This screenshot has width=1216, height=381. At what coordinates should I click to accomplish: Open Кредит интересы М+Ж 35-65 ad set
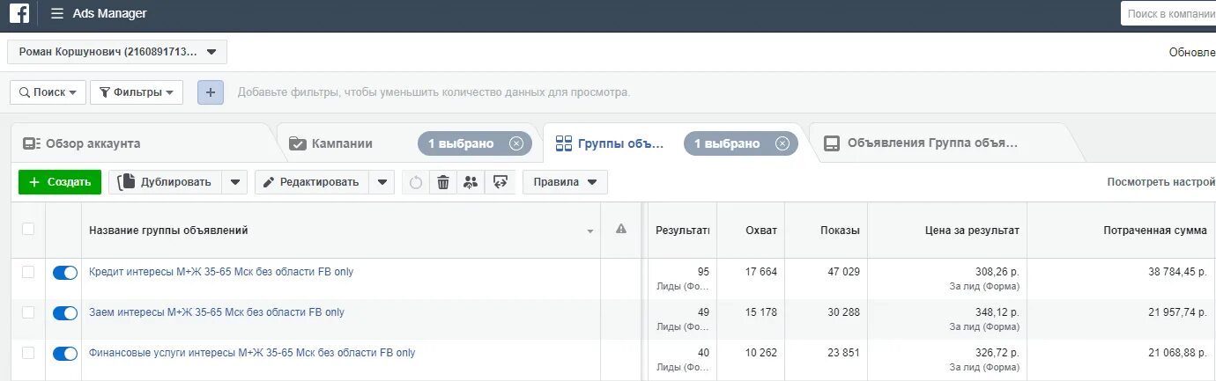point(221,272)
